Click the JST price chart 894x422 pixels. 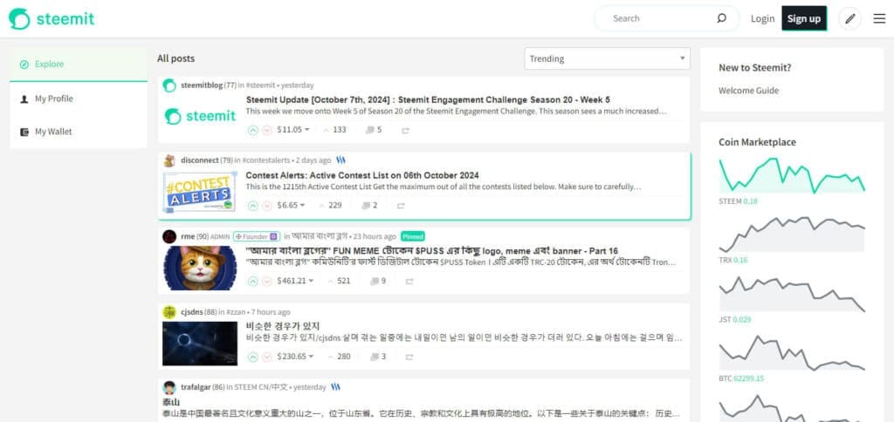click(792, 293)
